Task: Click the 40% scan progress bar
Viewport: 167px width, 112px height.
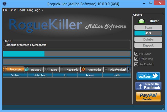Action: (148, 33)
